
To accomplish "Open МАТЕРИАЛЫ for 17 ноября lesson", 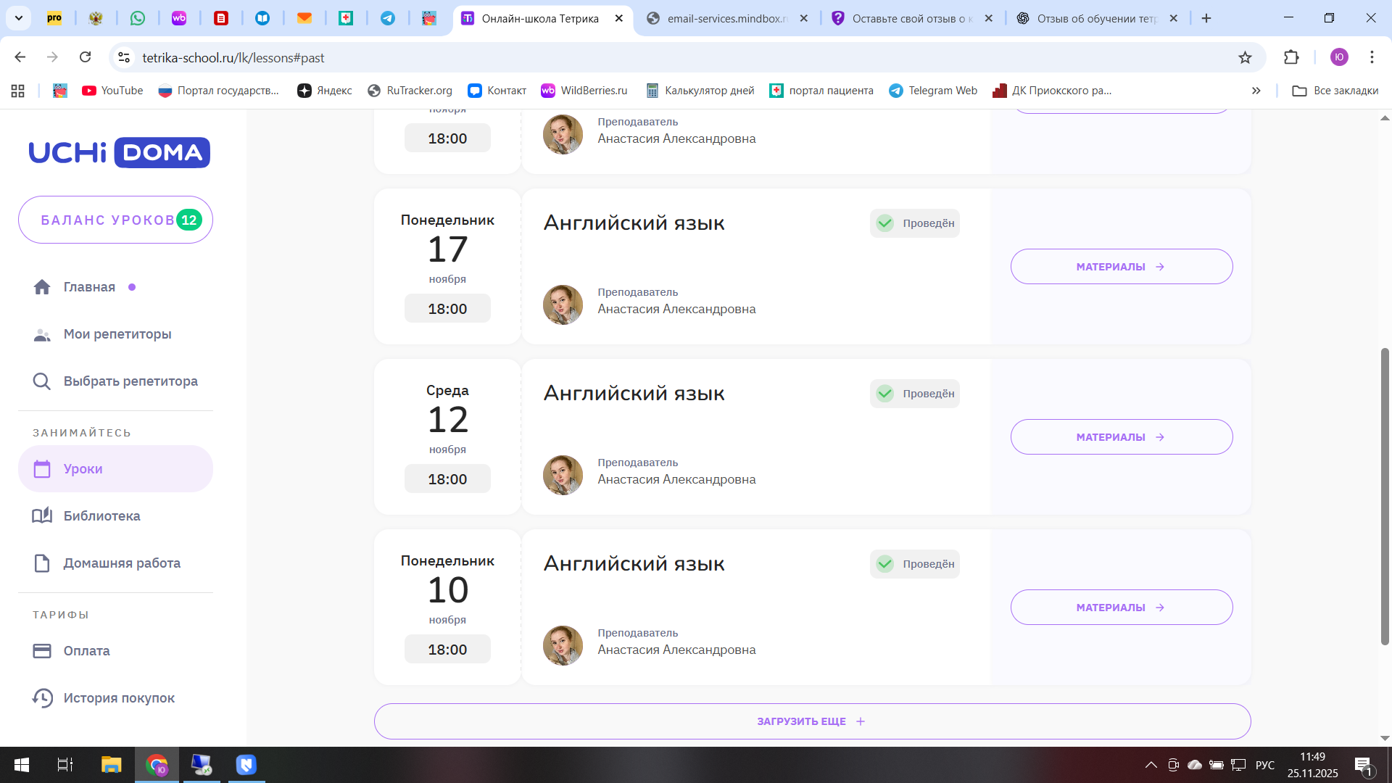I will click(1121, 267).
